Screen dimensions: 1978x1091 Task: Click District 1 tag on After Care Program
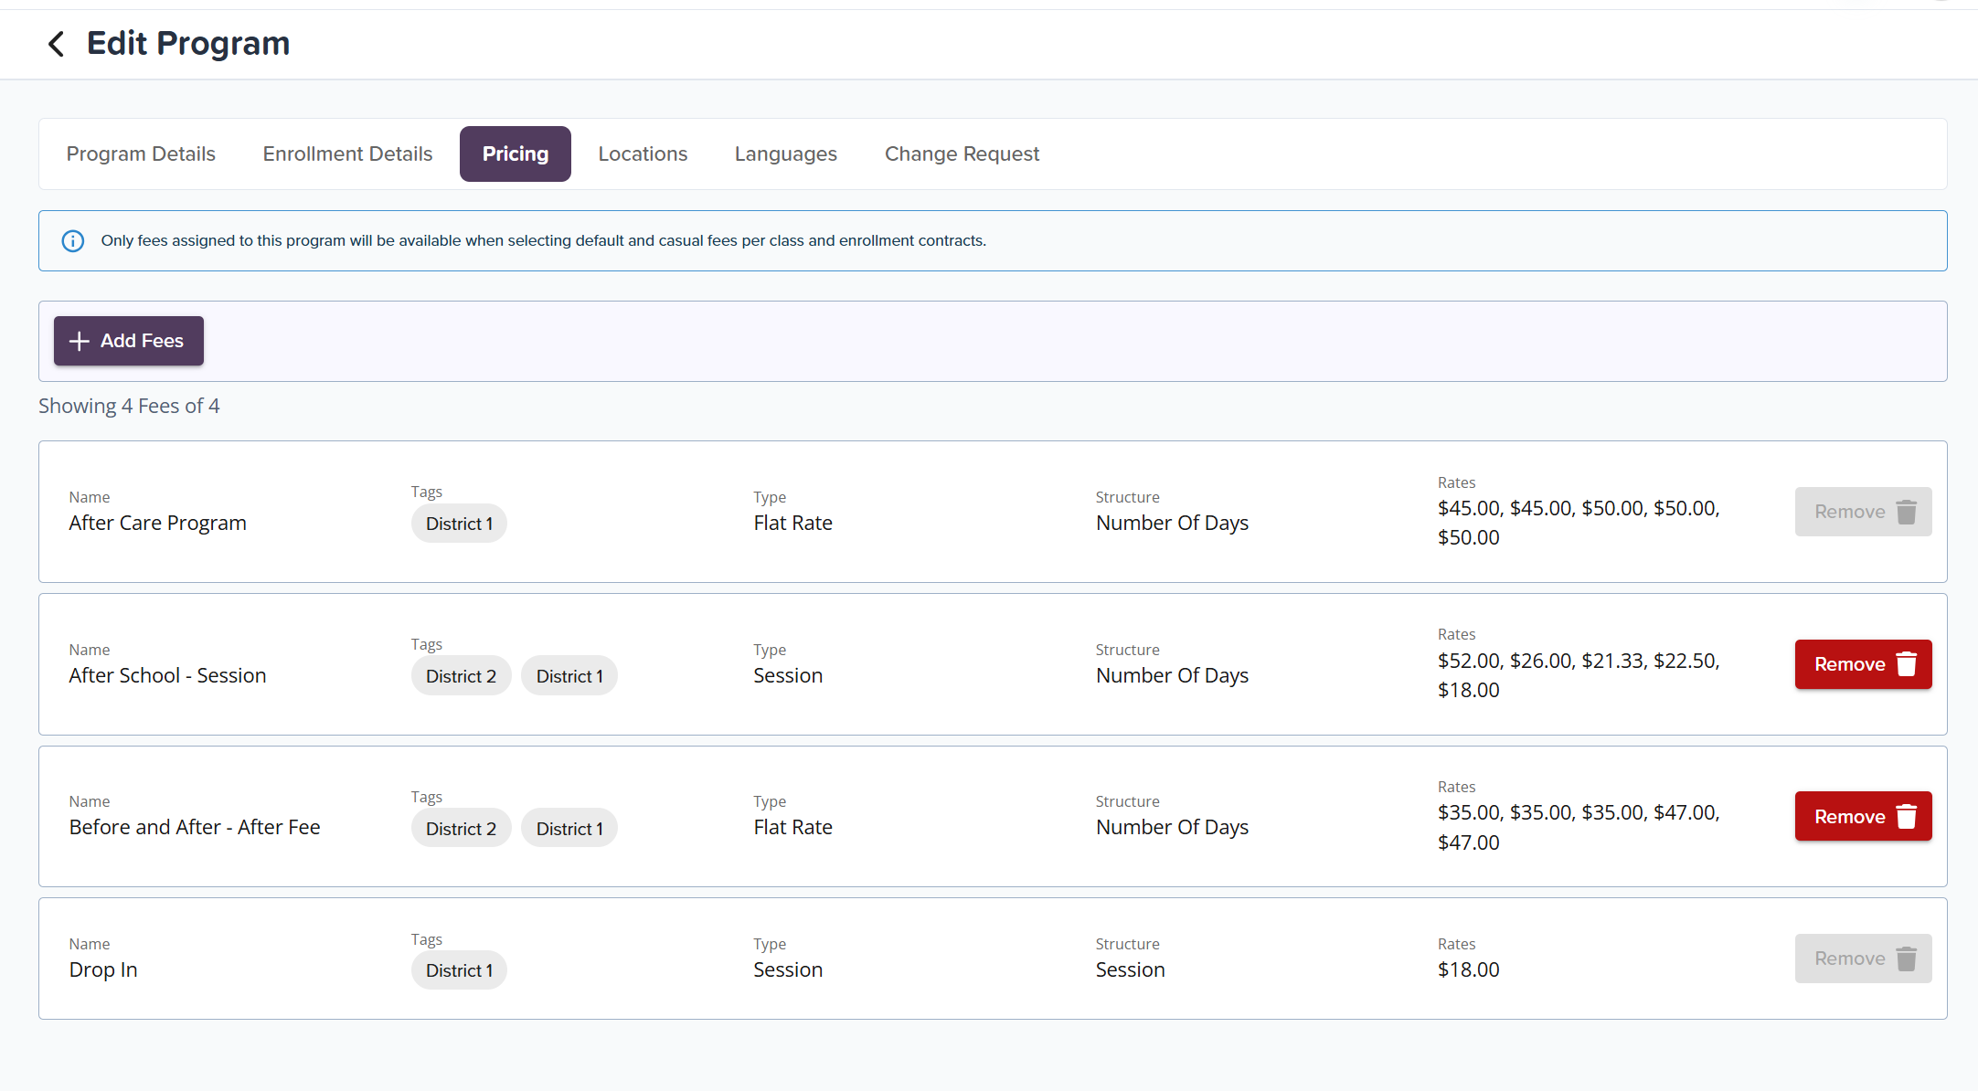(459, 524)
